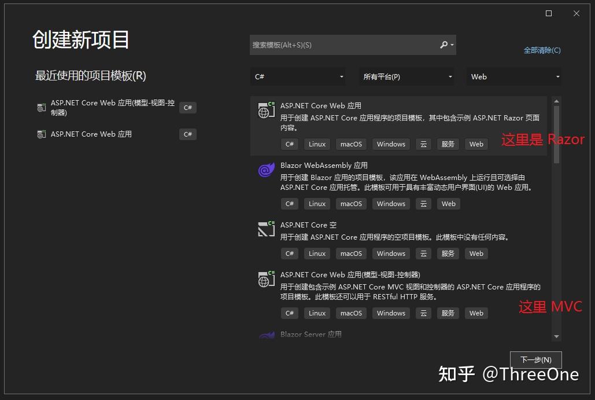Click the ASP.NET Core Web 应用(模型-视图-控制器) icon

click(x=266, y=280)
